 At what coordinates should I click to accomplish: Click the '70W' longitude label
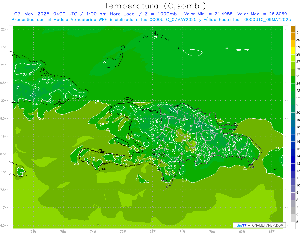(212, 232)
